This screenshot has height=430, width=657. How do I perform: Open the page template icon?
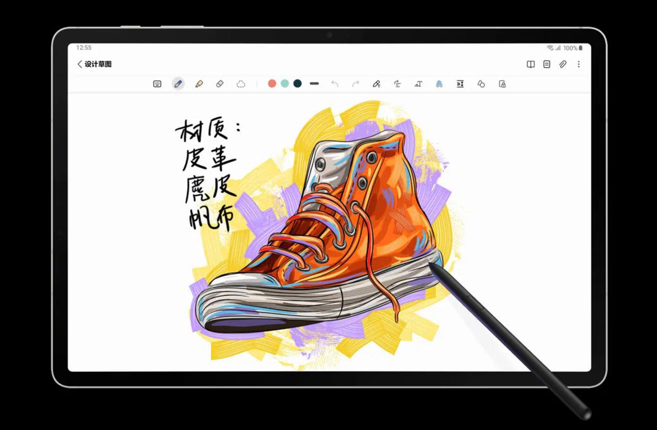pos(546,64)
